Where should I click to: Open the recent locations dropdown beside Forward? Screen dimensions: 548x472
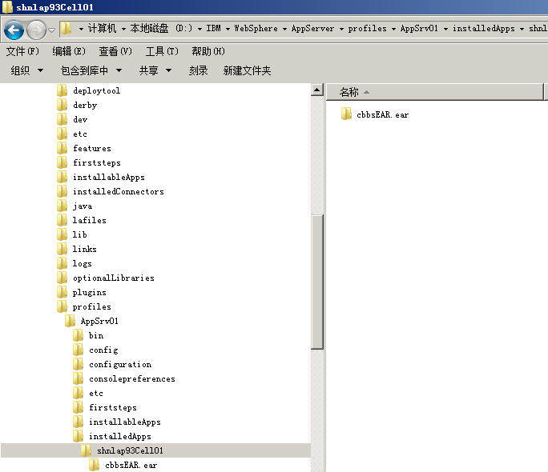[x=52, y=30]
